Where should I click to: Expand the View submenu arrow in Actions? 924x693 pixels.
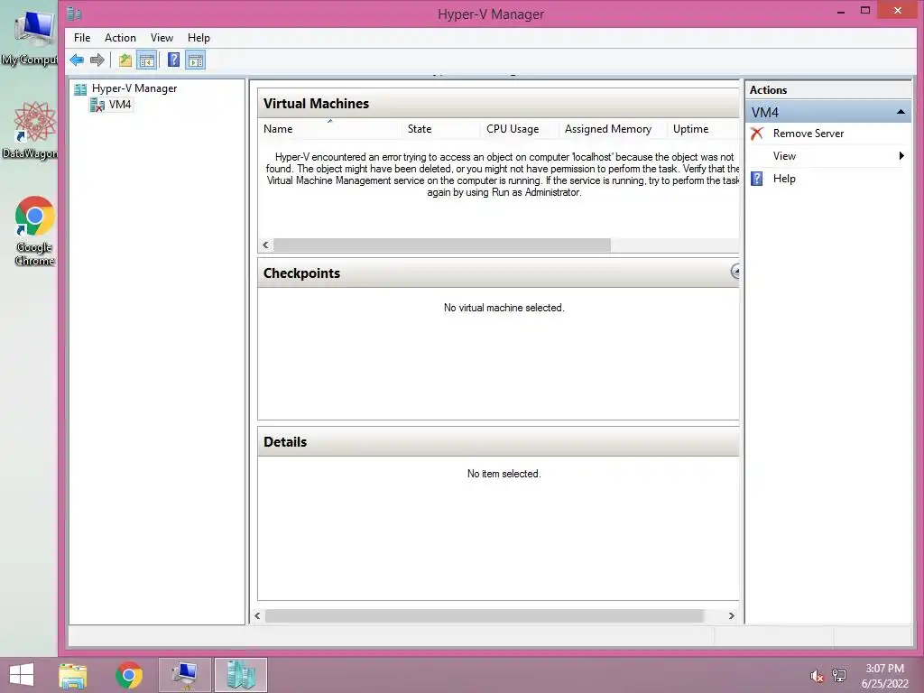pos(901,156)
